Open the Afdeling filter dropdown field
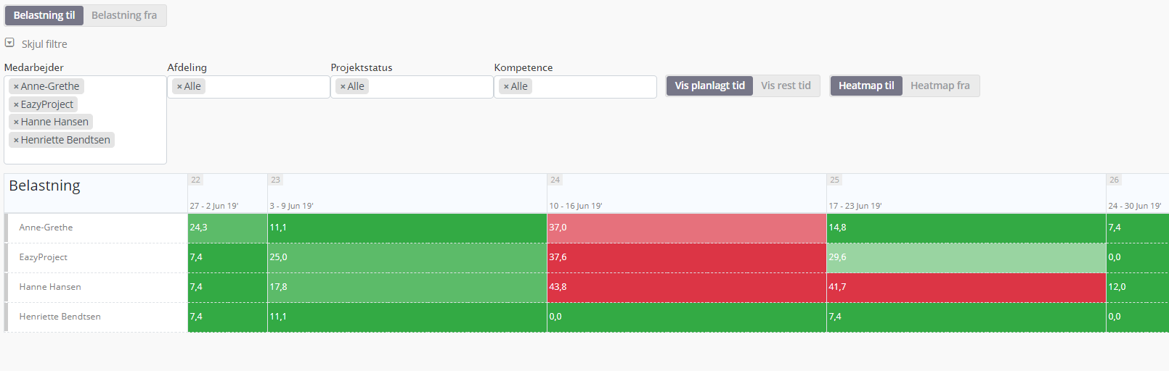 coord(265,87)
